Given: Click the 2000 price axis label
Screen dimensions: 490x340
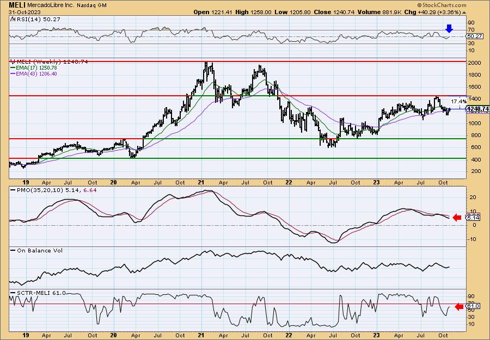Looking at the screenshot, I should pyautogui.click(x=474, y=63).
